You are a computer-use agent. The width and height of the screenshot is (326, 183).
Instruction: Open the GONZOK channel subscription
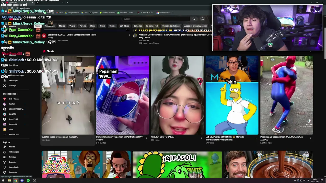click(10, 114)
